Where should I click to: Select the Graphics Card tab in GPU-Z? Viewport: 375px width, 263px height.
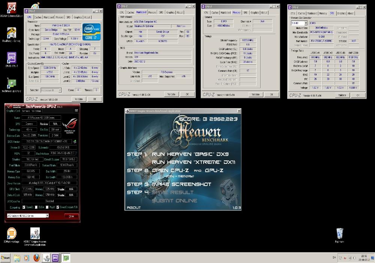click(x=13, y=111)
